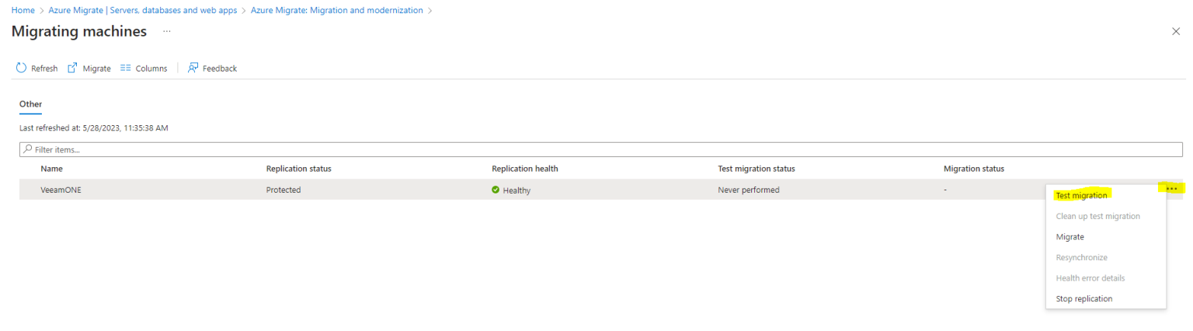Click the Filter items search field
1193x331 pixels.
pyautogui.click(x=600, y=149)
